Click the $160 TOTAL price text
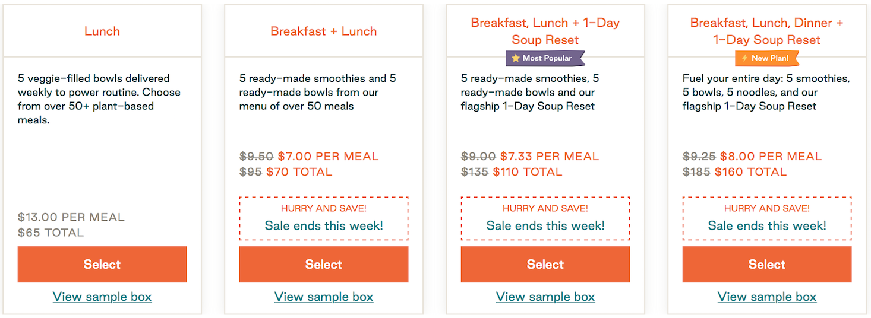Image resolution: width=871 pixels, height=318 pixels. [750, 172]
